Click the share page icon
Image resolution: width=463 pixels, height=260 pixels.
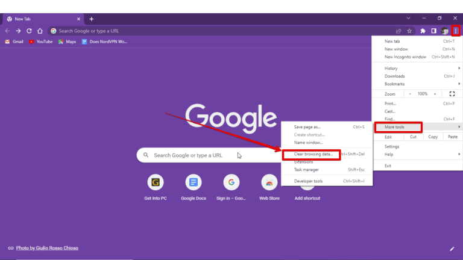point(398,31)
